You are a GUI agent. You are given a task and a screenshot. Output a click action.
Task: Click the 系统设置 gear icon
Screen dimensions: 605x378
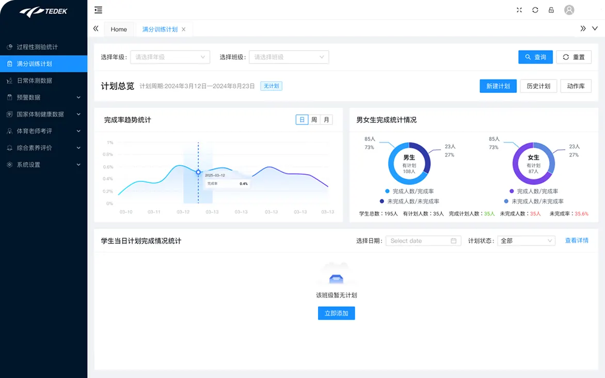(x=10, y=165)
